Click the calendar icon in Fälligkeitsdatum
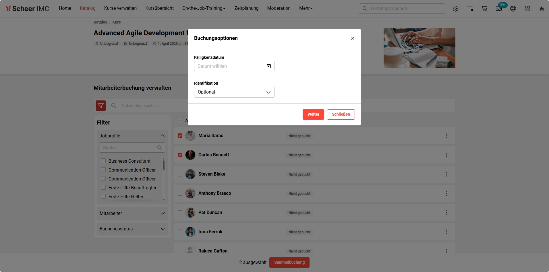549x272 pixels. click(269, 66)
